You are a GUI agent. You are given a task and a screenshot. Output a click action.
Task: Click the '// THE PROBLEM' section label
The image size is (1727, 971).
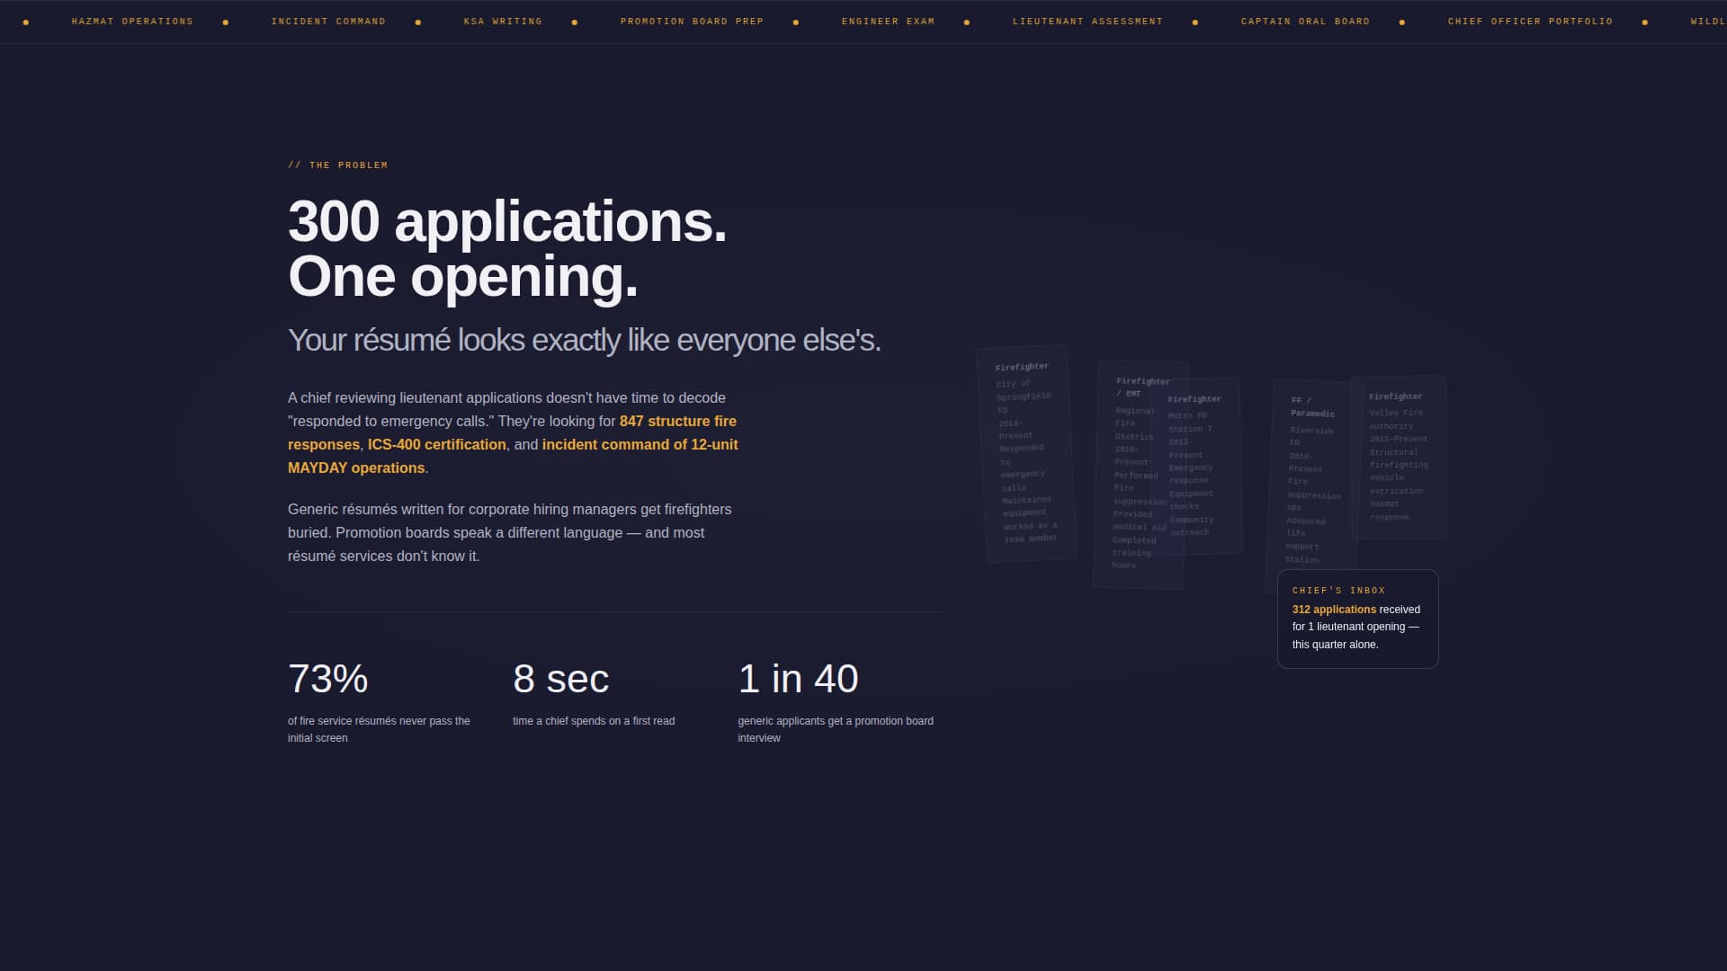337,165
